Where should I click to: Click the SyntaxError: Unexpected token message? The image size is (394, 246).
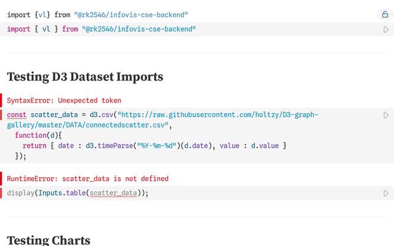(64, 100)
